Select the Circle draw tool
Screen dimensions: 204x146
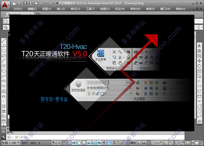point(3,65)
